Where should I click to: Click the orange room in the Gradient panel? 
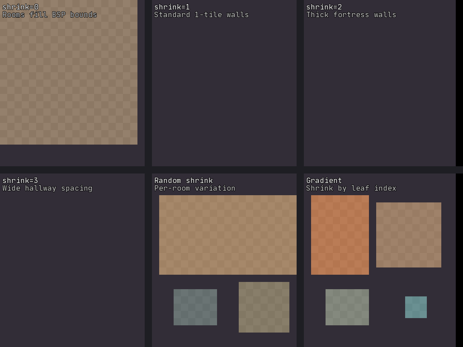click(340, 235)
